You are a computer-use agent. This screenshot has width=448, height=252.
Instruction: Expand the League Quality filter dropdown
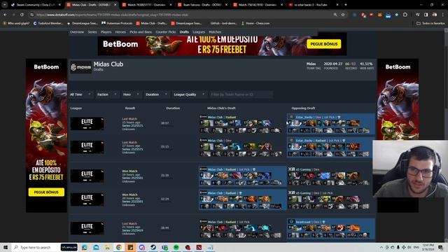click(x=189, y=94)
